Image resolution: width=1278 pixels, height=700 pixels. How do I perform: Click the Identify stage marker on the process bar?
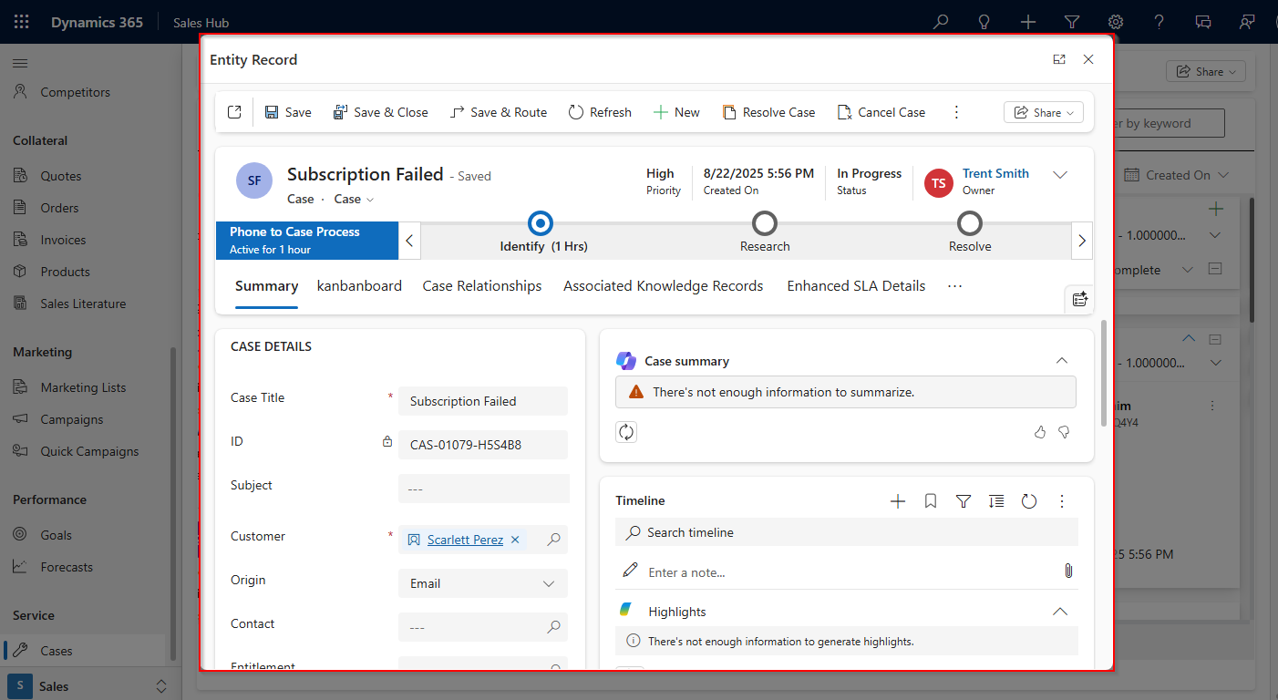(540, 223)
